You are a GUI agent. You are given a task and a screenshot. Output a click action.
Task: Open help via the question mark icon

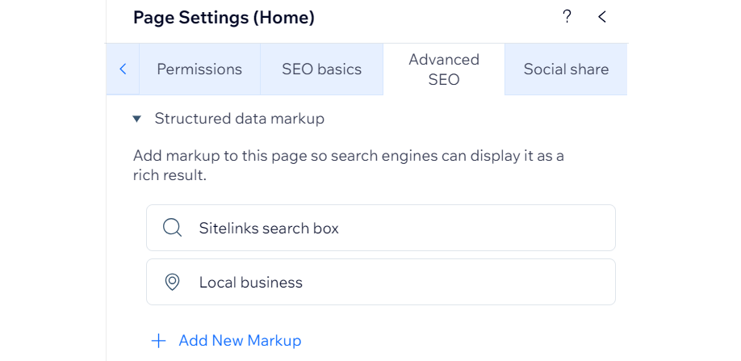click(567, 18)
